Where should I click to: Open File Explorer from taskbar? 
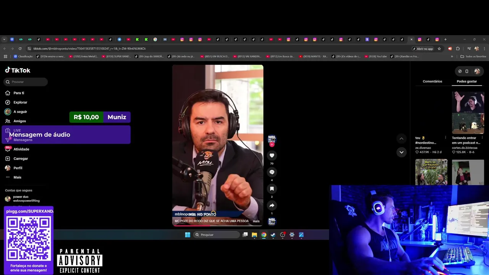pos(254,235)
